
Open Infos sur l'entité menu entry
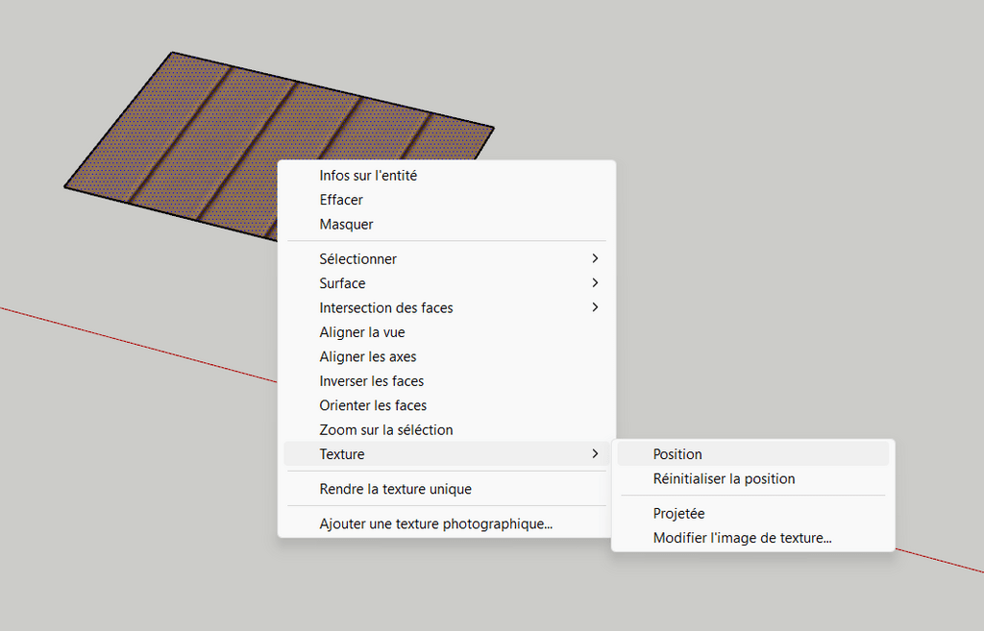(x=446, y=176)
